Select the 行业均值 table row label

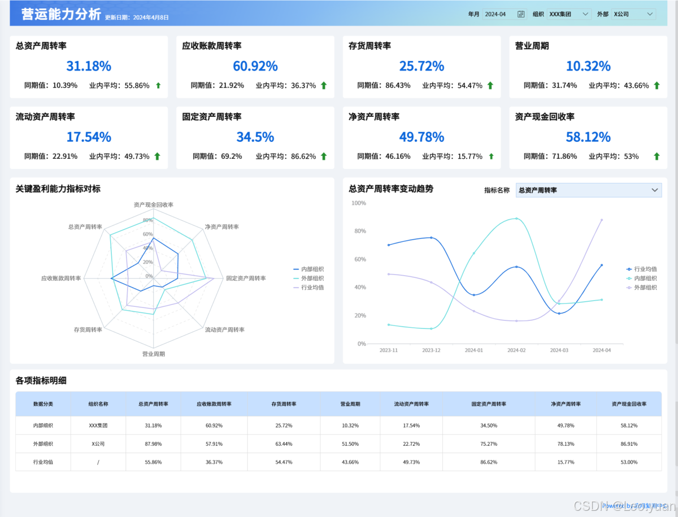coord(43,462)
